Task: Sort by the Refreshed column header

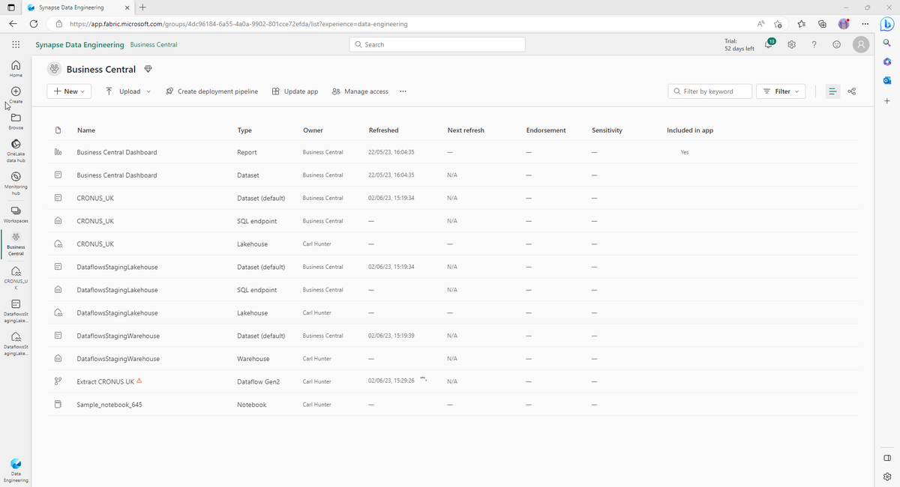Action: click(x=384, y=130)
